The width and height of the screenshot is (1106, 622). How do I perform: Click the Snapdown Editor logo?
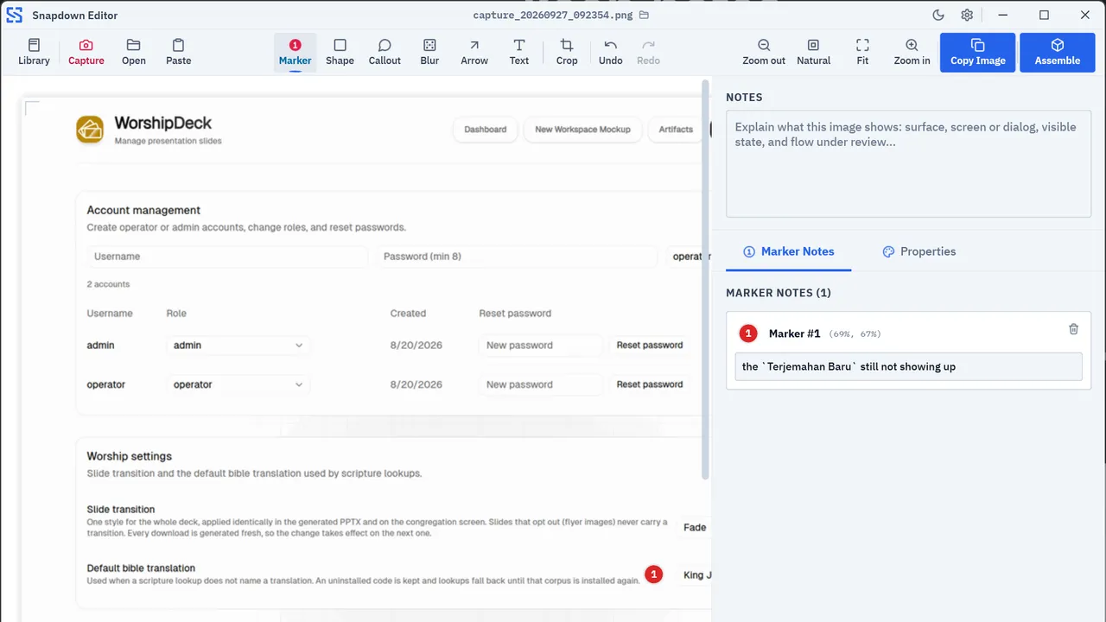tap(15, 15)
